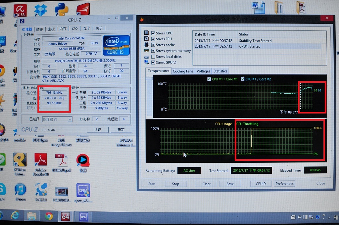Viewport: 339px width, 225px height.
Task: Click the blue help icon in the system tray
Action: tap(317, 217)
